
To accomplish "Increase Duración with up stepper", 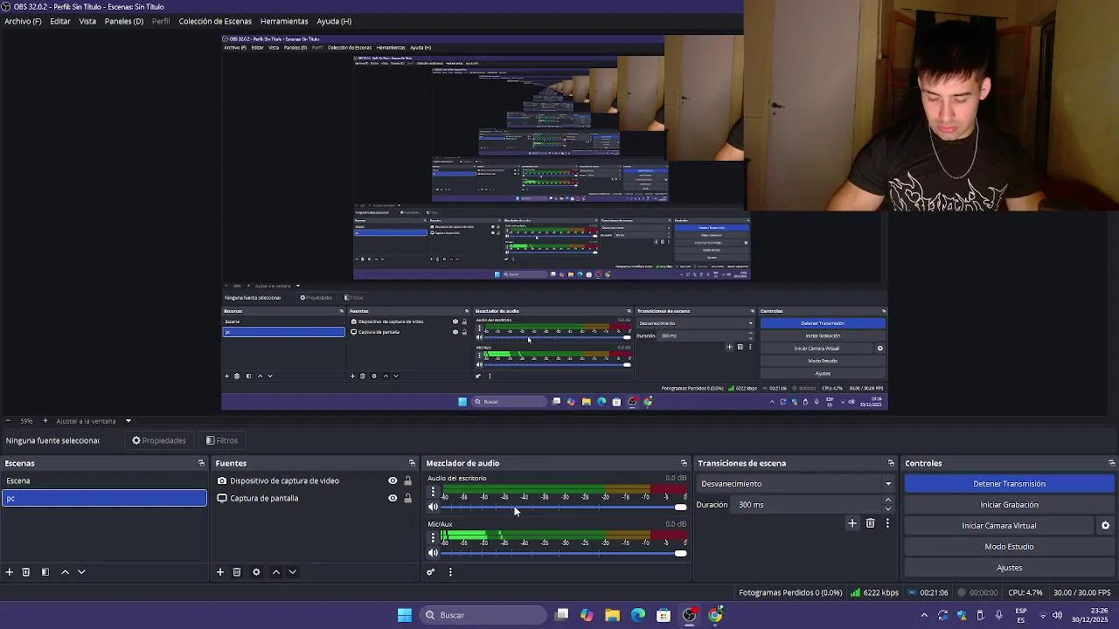I will 888,501.
